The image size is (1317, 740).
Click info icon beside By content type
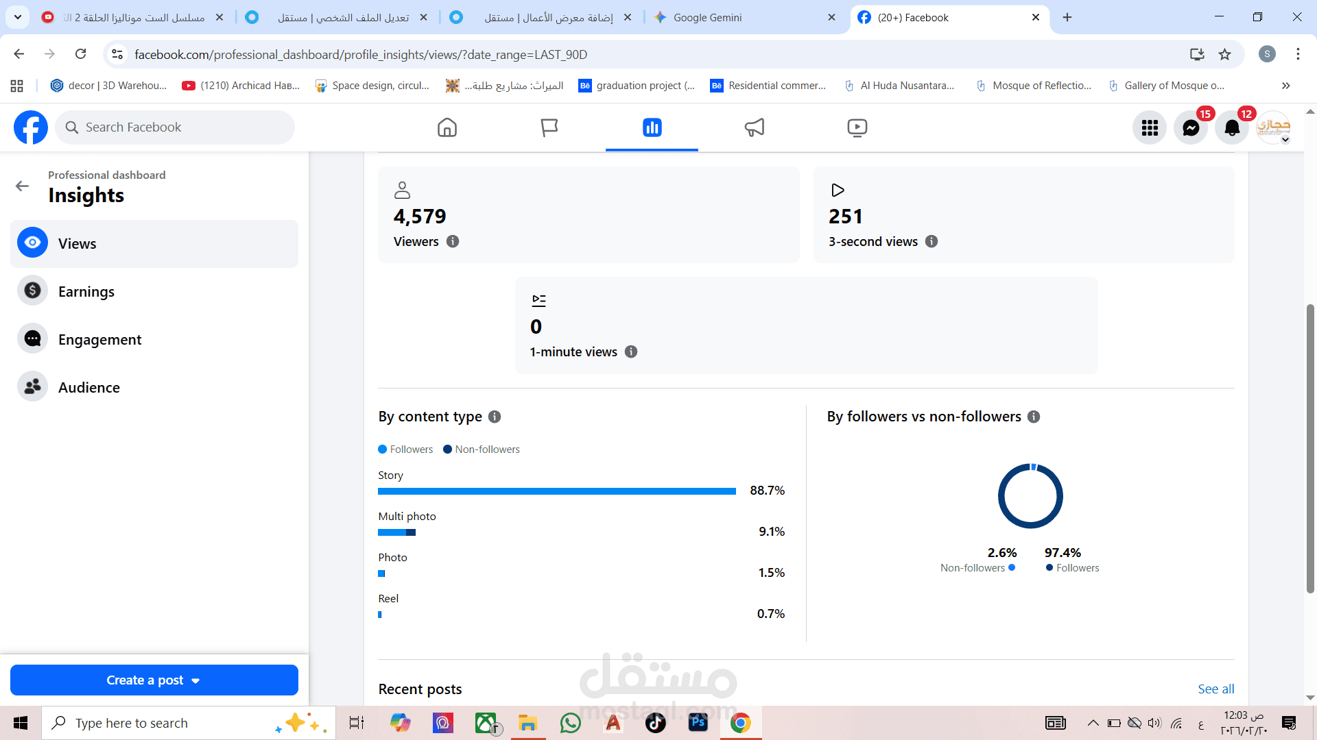coord(495,417)
